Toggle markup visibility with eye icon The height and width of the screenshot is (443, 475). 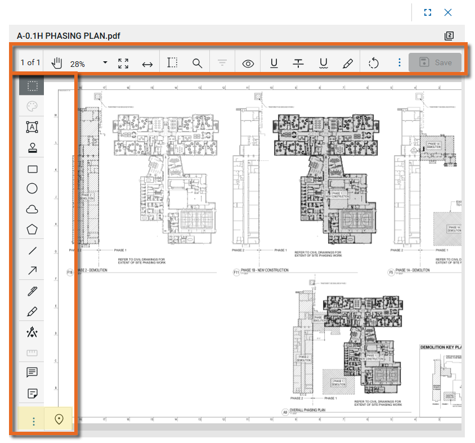pos(248,64)
